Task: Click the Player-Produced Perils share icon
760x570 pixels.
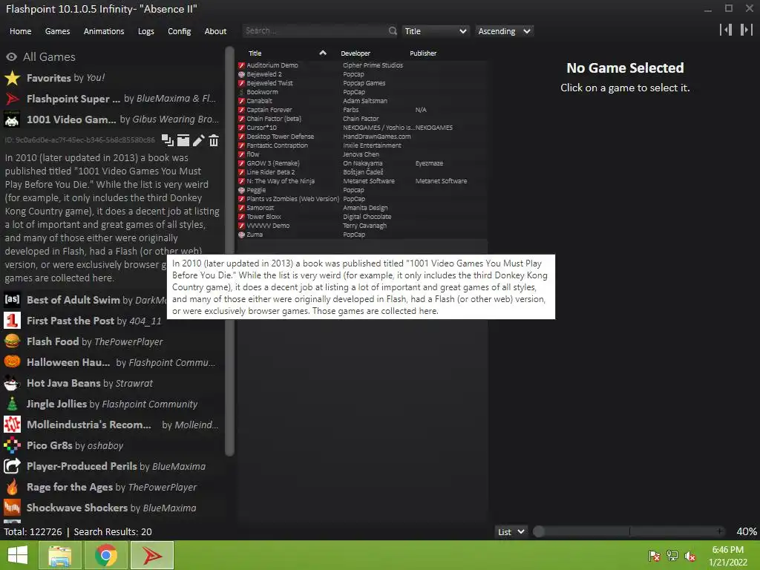Action: point(12,466)
